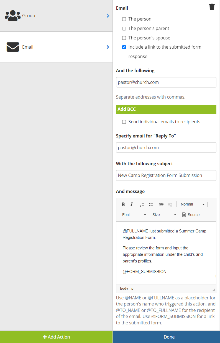
Task: Enable "Send individual emails to recipients"
Action: tap(124, 122)
